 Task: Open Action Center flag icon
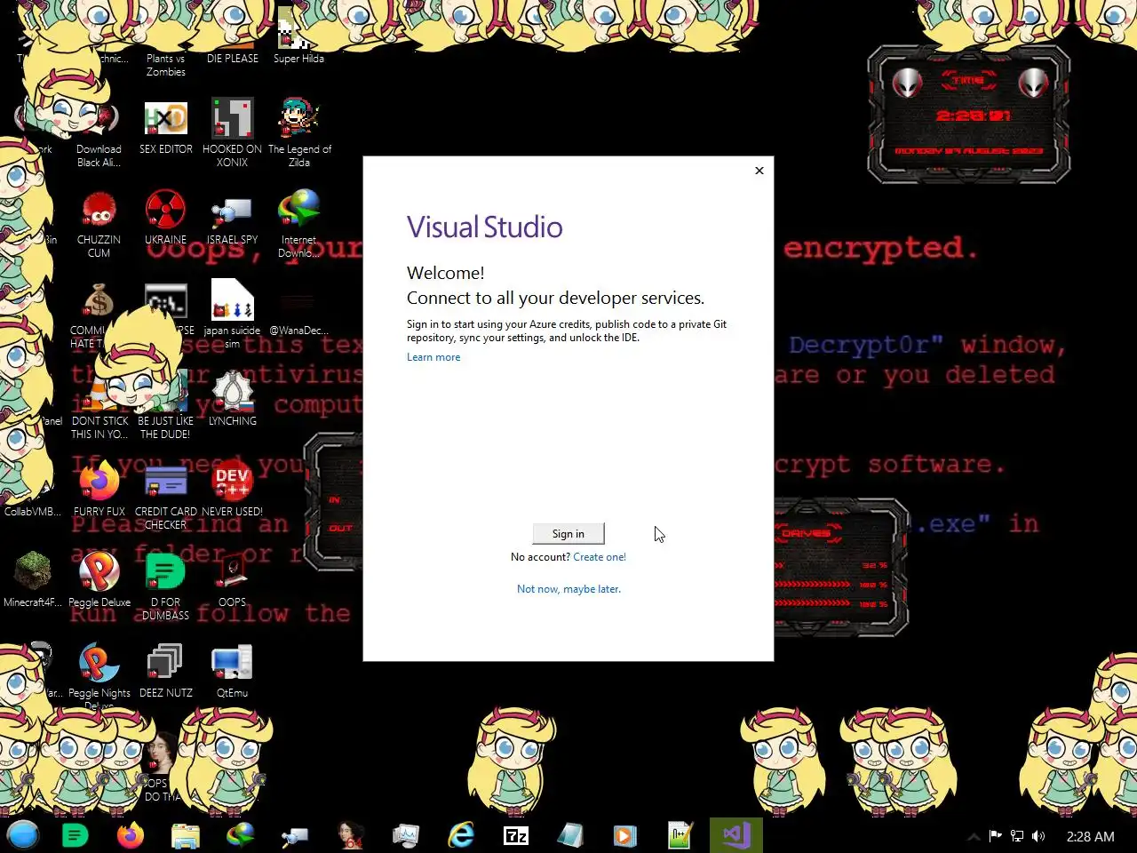tap(996, 836)
